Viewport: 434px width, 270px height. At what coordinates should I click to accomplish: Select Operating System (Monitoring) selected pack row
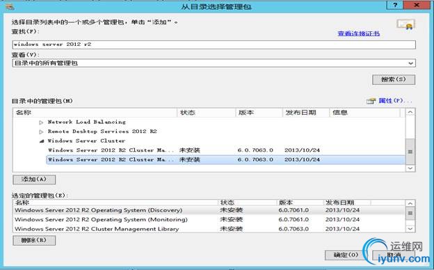(x=209, y=220)
